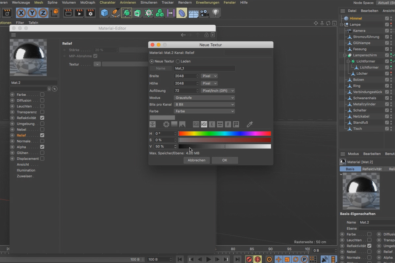Screen dimensions: 395x263
Task: Pick color with the eyedropper tool
Action: pos(250,124)
